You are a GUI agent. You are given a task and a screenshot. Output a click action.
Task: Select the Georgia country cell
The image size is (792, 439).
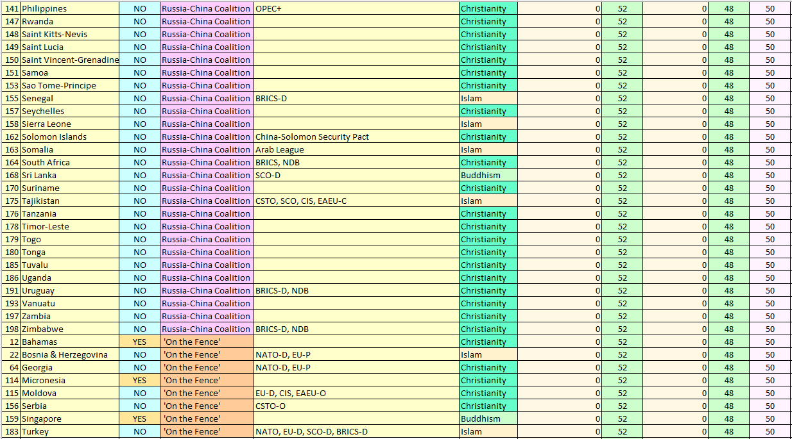70,368
